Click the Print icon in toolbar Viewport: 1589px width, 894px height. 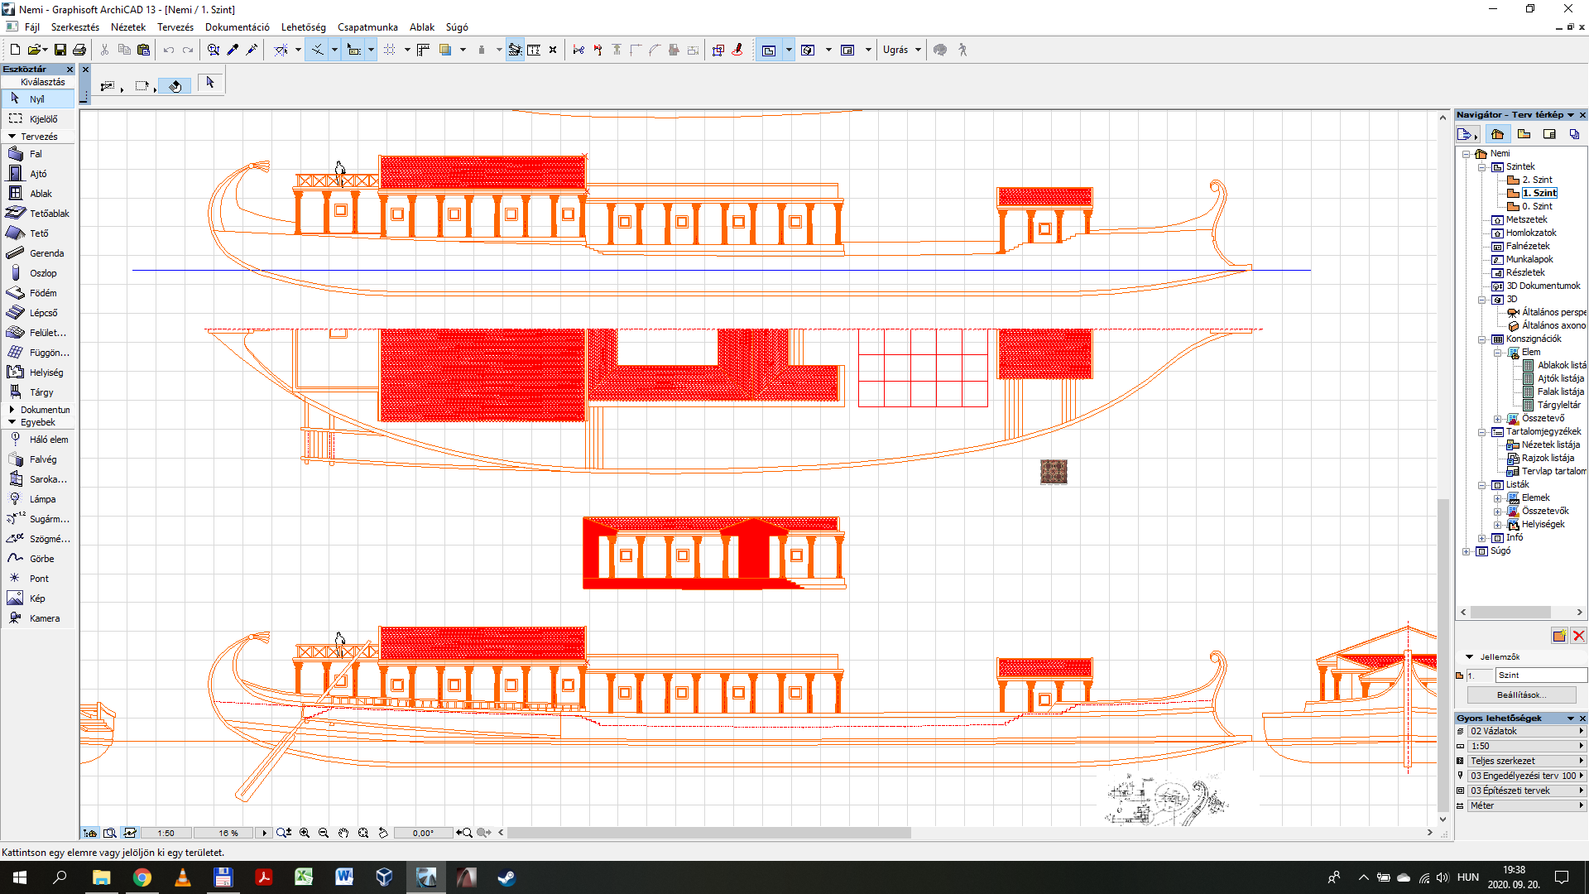coord(79,50)
